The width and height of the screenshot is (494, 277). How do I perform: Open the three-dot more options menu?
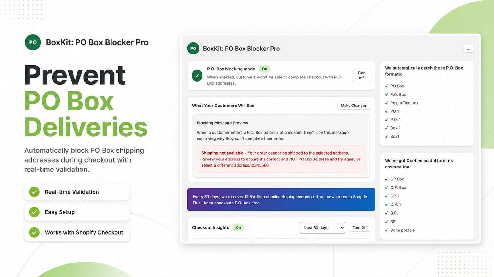469,49
